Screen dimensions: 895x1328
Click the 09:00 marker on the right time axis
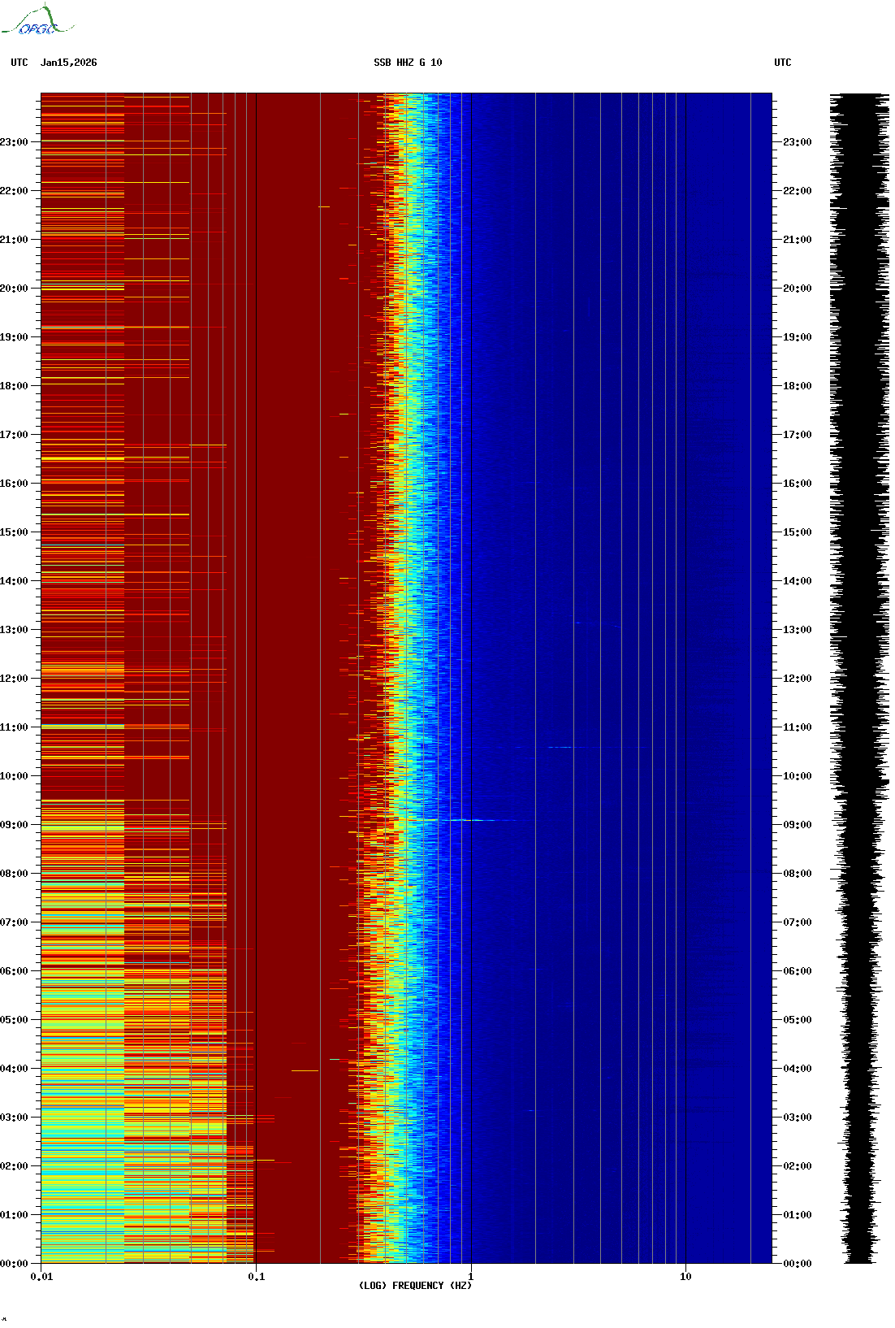(x=797, y=825)
